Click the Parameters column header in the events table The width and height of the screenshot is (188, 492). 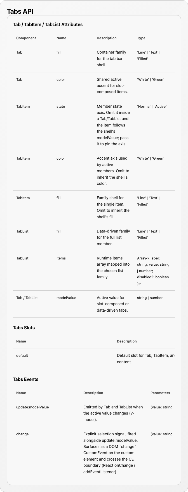click(x=160, y=393)
